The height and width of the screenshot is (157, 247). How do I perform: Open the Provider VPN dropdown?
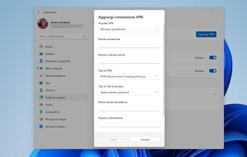[x=129, y=29]
